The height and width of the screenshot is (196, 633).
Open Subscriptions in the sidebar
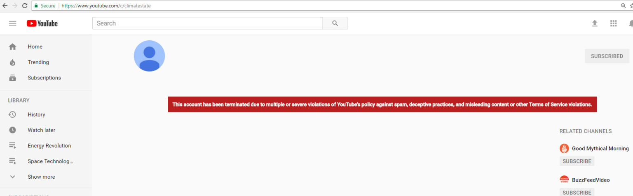tap(44, 78)
